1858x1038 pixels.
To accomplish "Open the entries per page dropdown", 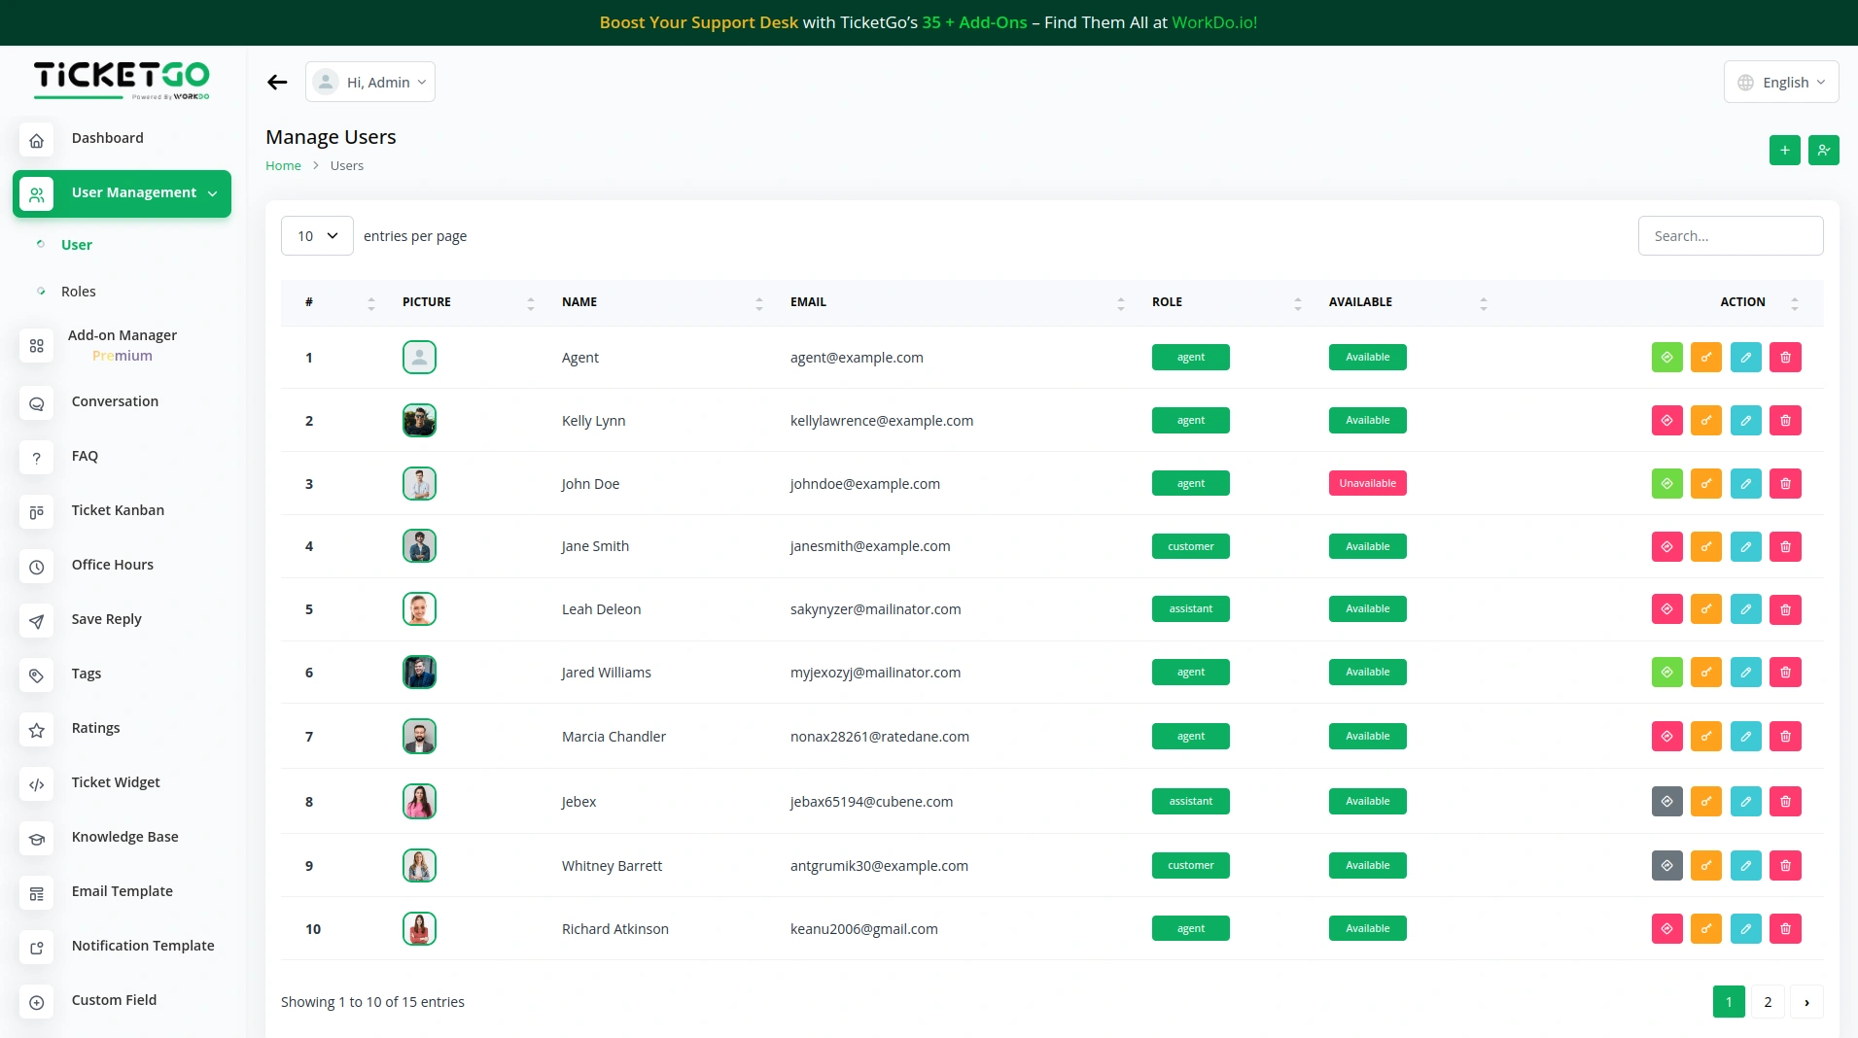I will pos(317,236).
